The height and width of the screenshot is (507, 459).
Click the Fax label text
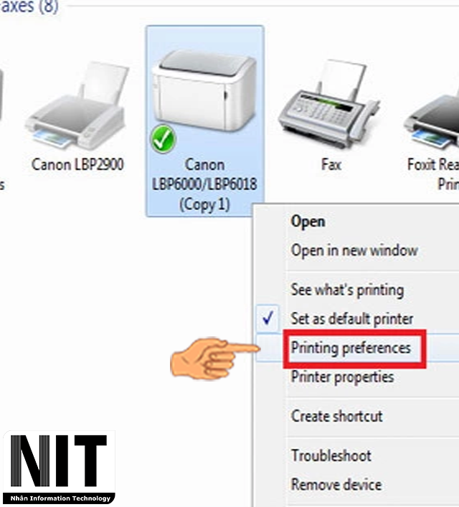pyautogui.click(x=331, y=165)
